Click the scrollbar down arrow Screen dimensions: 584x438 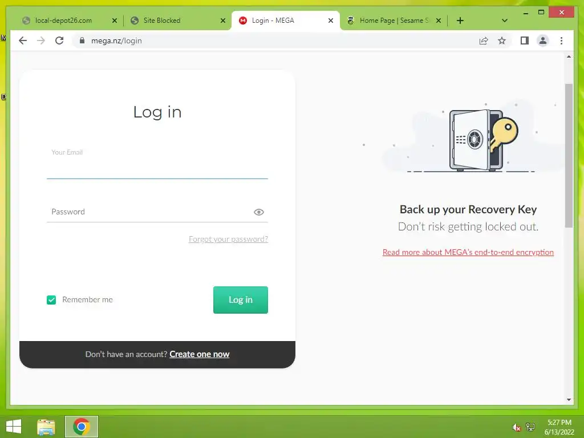(x=569, y=400)
